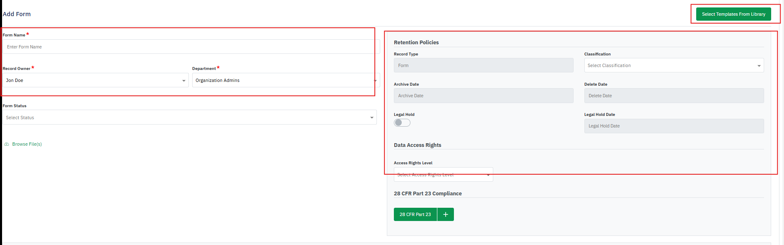Select the Legal Hold Date field
Image resolution: width=784 pixels, height=245 pixels.
(x=673, y=126)
